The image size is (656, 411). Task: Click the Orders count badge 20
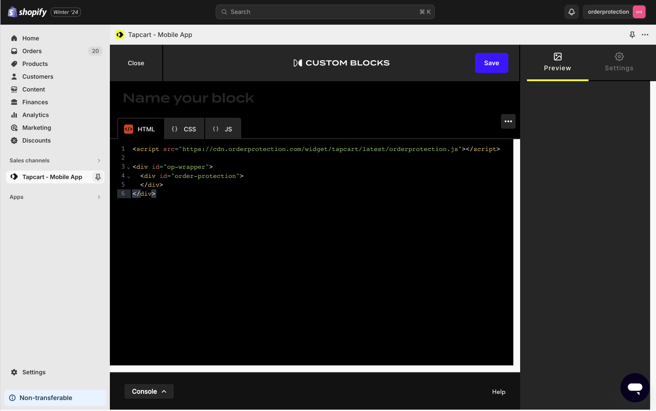(x=95, y=51)
